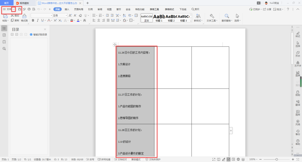This screenshot has height=162, width=302.
Task: Open the bookmark panel in left sidebar
Action: [4, 42]
